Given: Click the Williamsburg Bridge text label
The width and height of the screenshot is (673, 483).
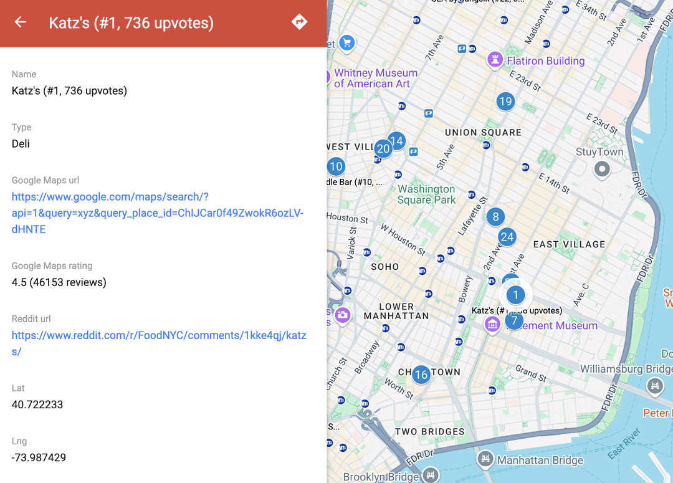Looking at the screenshot, I should pos(627,369).
